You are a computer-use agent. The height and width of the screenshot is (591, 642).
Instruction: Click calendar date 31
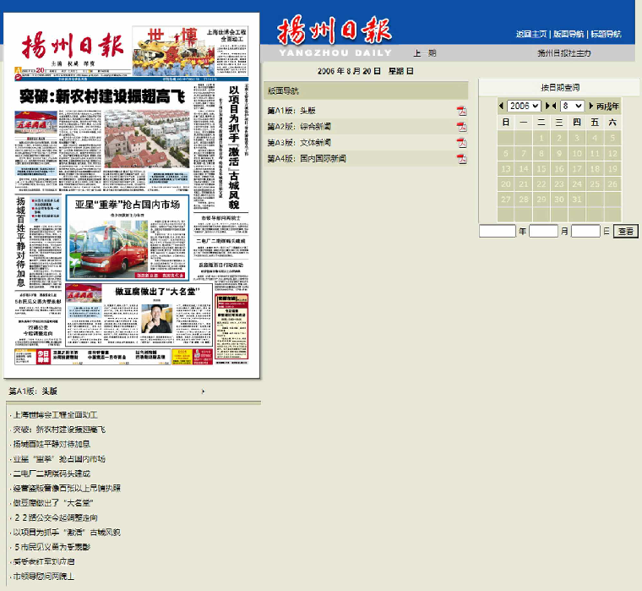pos(577,200)
